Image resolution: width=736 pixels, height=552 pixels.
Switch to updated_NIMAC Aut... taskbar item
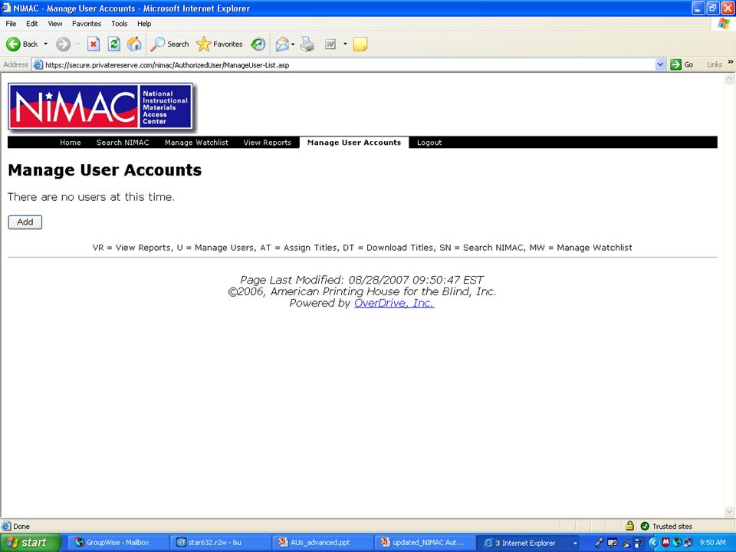(x=425, y=543)
